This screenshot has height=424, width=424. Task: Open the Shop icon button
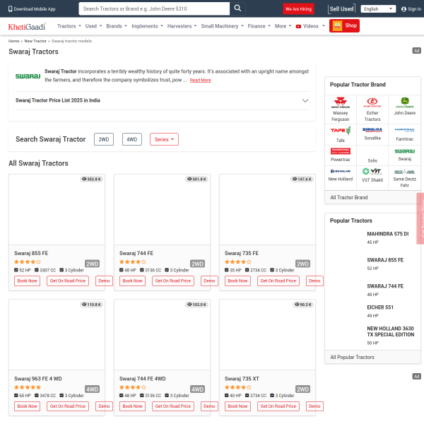coord(345,26)
